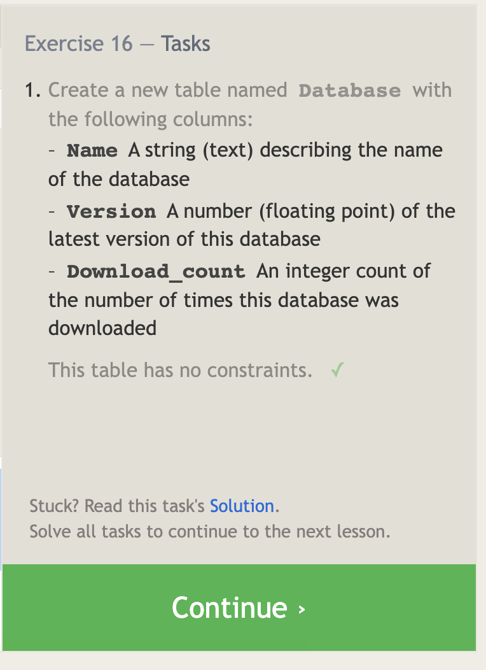The image size is (486, 670).
Task: Open this task's Solution
Action: click(242, 506)
